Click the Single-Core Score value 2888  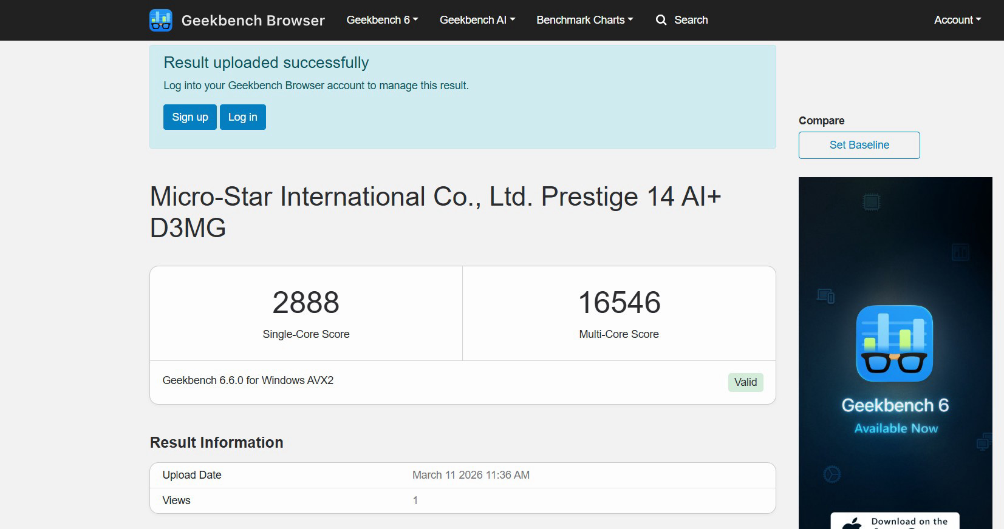click(306, 303)
